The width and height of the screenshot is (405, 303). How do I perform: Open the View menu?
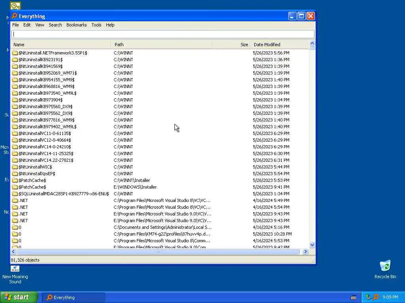(x=40, y=25)
